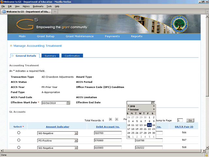Click Effective Start Date field
This screenshot has height=157, width=209.
coord(54,103)
